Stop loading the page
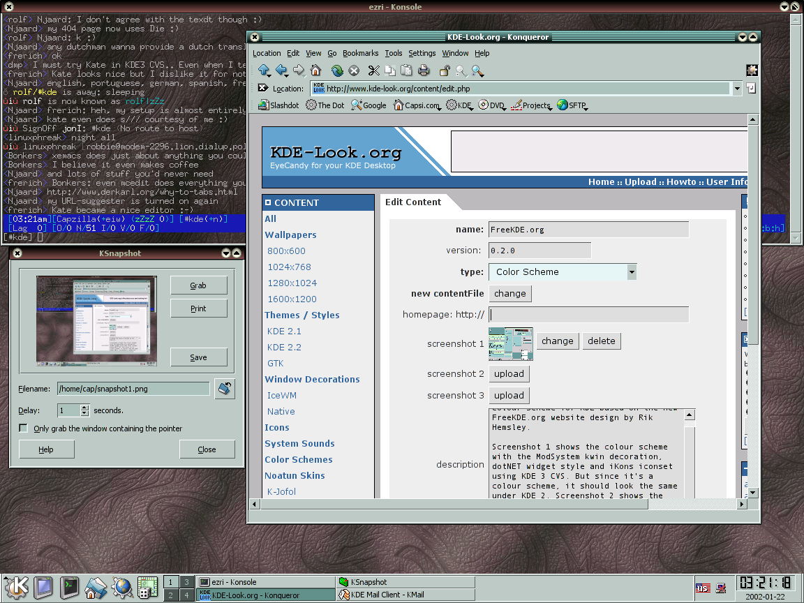The width and height of the screenshot is (804, 603). tap(354, 70)
